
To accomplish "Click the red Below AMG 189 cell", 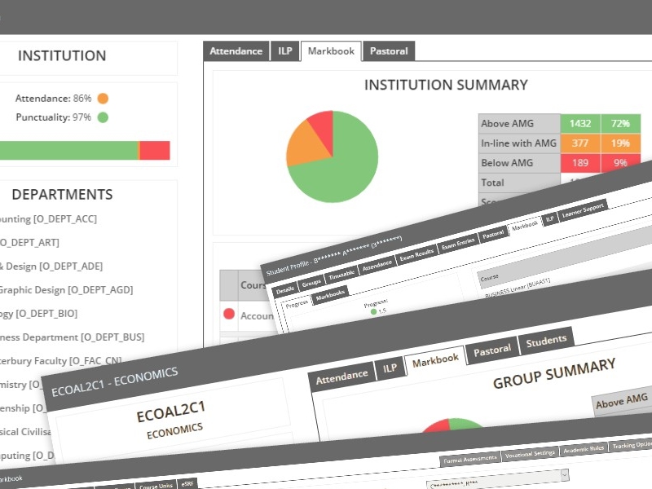I will point(580,163).
